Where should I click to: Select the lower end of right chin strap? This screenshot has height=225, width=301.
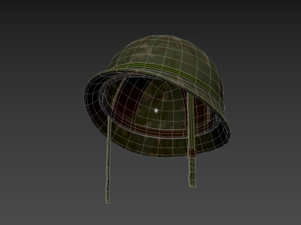(x=193, y=172)
